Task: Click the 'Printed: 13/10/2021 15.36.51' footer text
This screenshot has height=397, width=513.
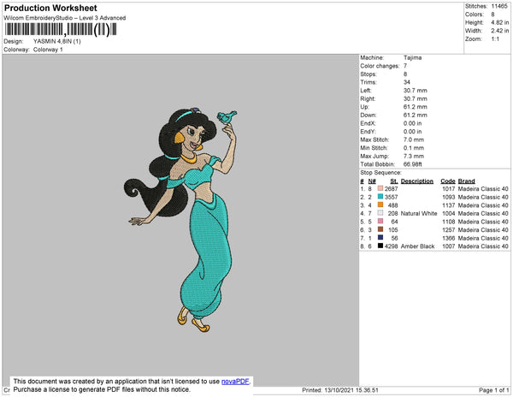Action: click(x=340, y=390)
